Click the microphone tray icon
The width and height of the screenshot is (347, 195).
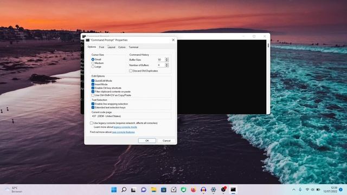300,190
